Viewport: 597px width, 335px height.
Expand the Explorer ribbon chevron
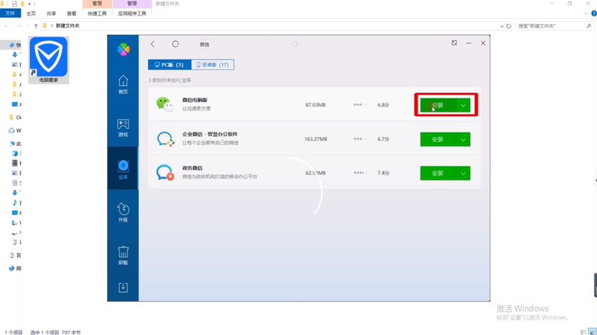point(586,13)
